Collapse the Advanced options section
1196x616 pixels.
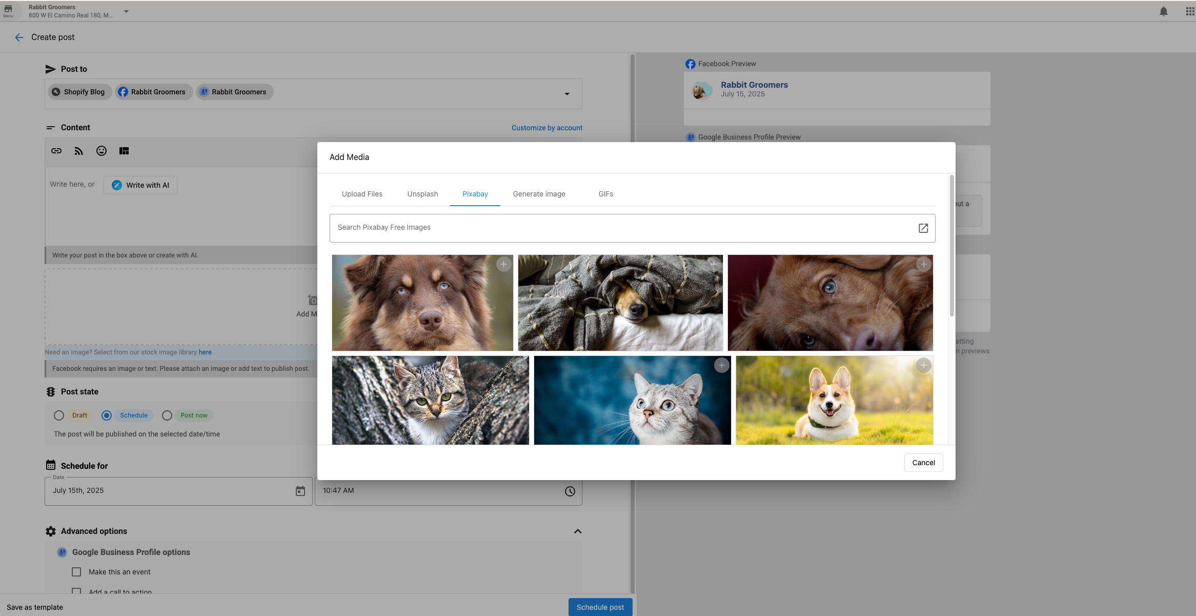[x=578, y=531]
